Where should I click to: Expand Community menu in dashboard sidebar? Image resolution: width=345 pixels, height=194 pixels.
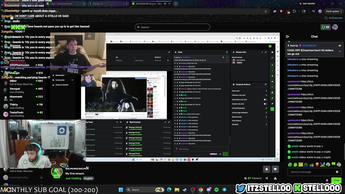tap(72, 80)
